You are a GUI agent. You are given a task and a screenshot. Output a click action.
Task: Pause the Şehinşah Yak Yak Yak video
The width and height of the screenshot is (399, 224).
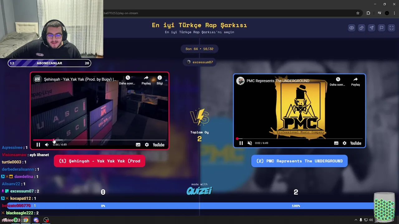38,145
